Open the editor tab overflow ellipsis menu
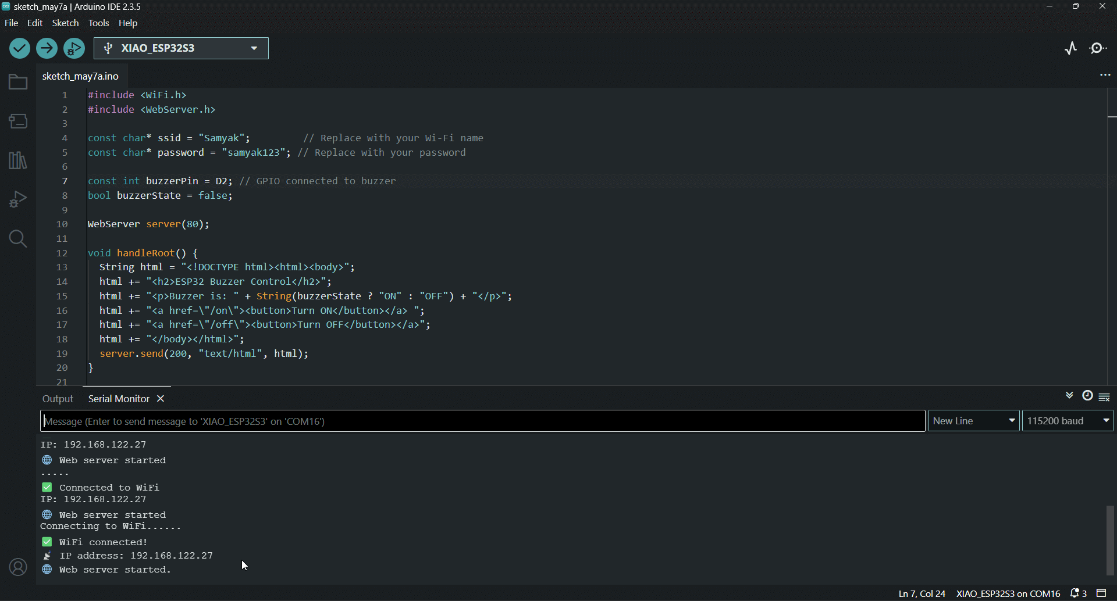Screen dimensions: 1117x601 [x=1105, y=75]
